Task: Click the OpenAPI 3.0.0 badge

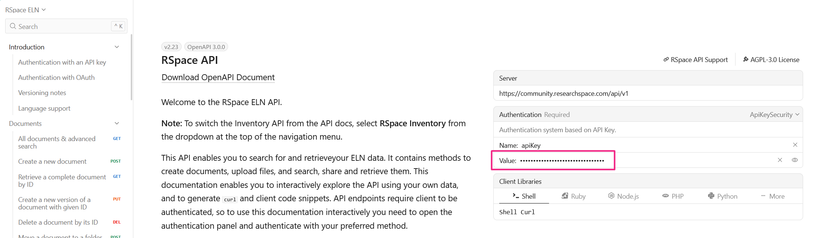Action: coord(206,47)
